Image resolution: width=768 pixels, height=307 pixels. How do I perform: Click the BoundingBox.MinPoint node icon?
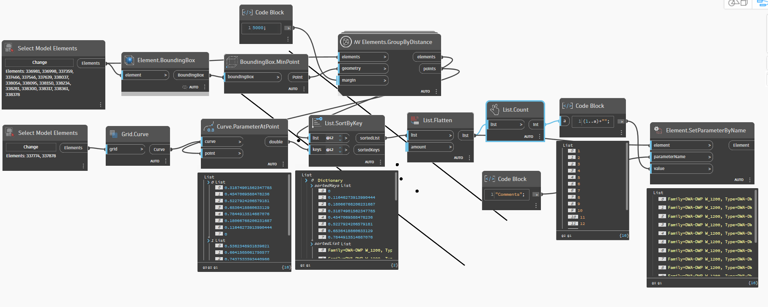(x=232, y=62)
